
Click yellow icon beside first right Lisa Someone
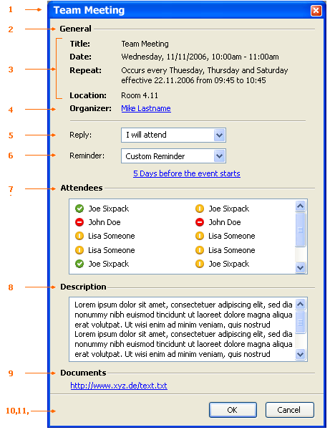coord(200,236)
